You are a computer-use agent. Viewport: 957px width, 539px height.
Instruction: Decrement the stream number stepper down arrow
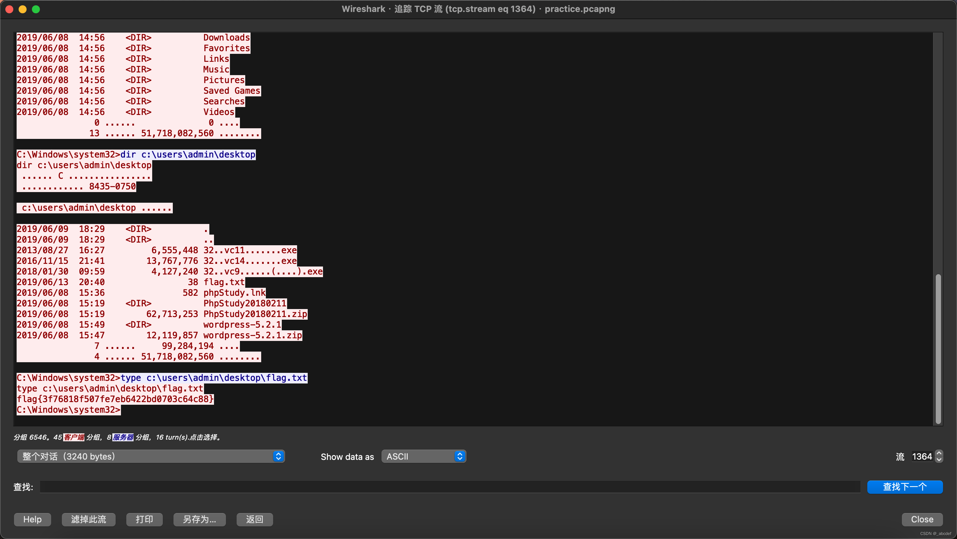[939, 460]
